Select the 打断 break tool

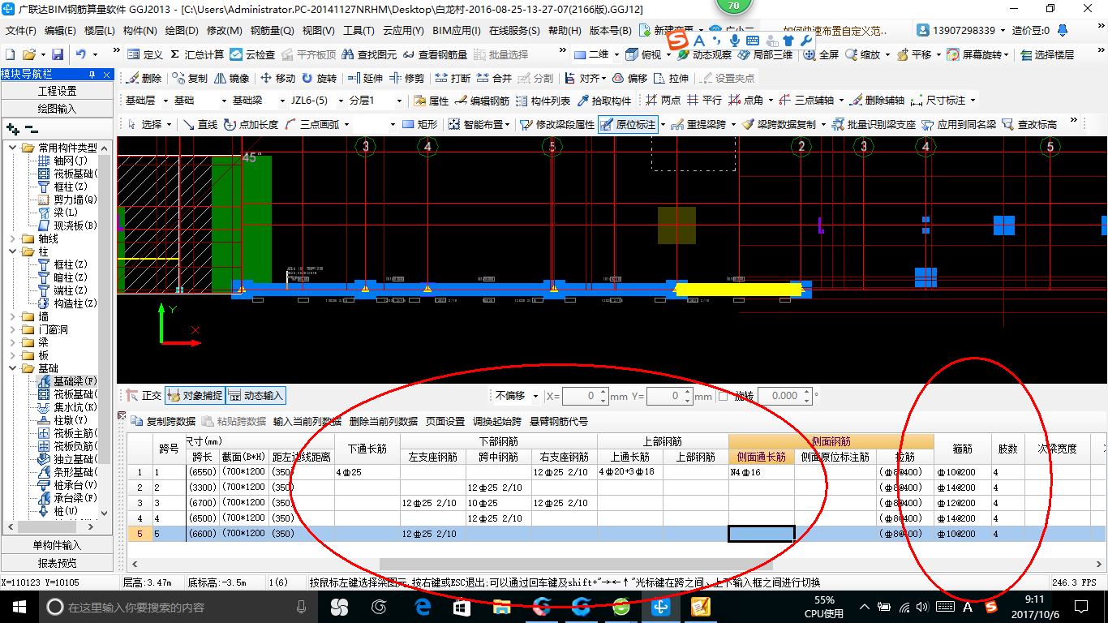(x=453, y=79)
